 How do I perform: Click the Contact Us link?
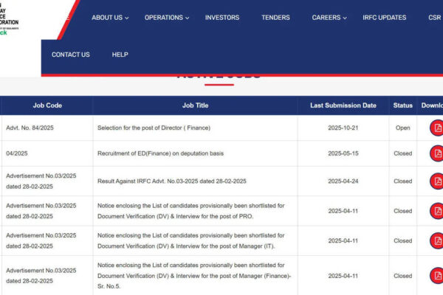(x=70, y=55)
